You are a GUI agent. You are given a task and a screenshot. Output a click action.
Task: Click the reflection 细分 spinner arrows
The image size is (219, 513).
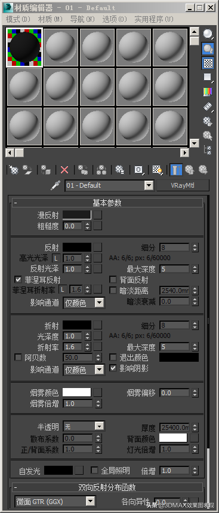(195, 248)
